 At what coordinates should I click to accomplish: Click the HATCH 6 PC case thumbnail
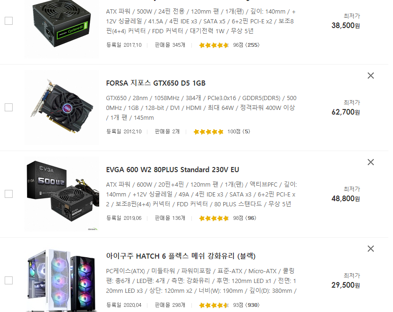62,278
